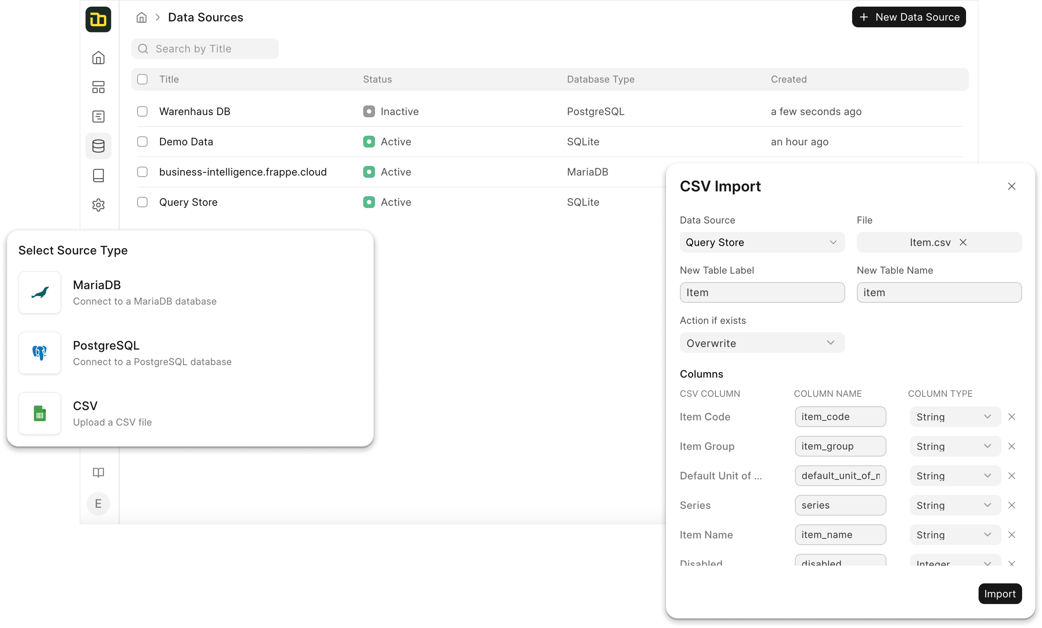Open the Notebooks sidebar icon
1042x628 pixels.
(x=98, y=175)
